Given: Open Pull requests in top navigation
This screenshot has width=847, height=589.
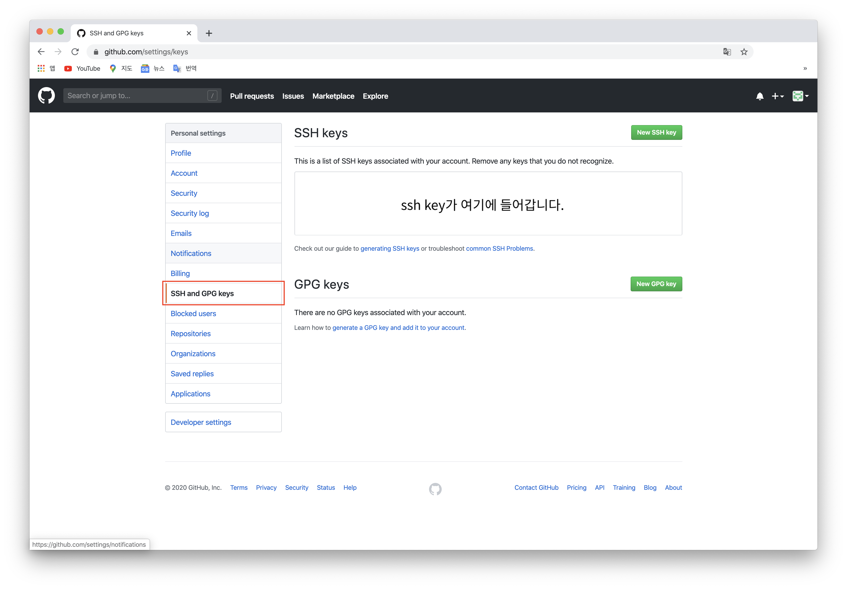Looking at the screenshot, I should pyautogui.click(x=251, y=96).
